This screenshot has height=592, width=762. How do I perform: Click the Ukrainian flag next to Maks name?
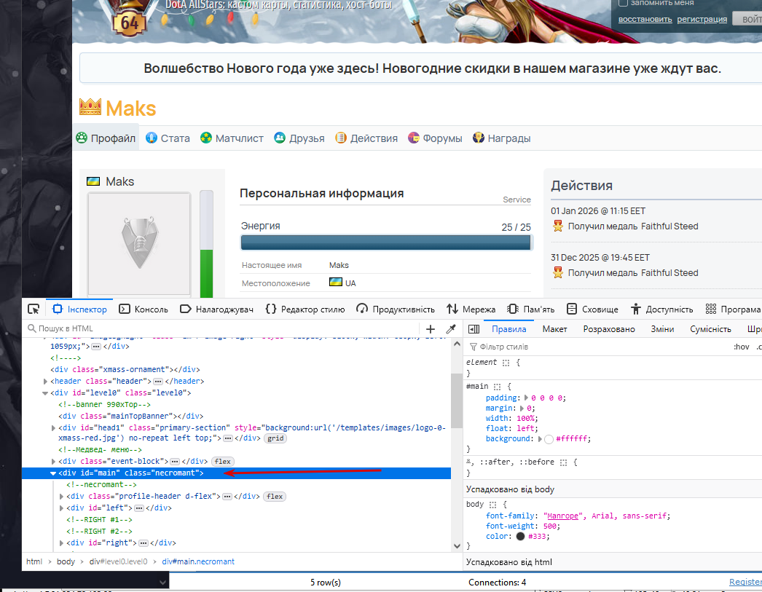coord(93,181)
